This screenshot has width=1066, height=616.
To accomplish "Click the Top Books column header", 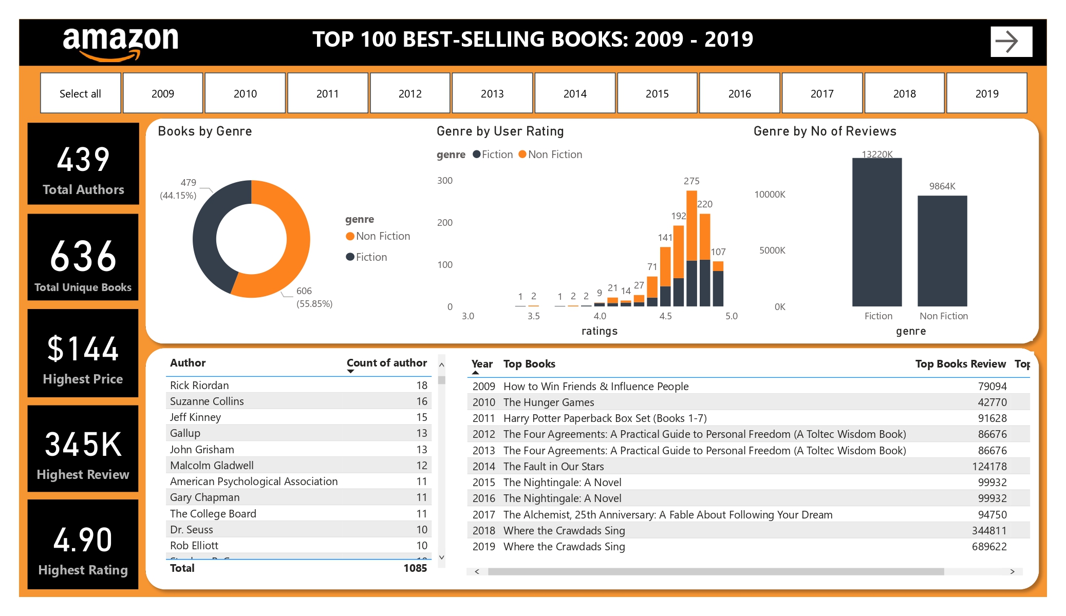I will tap(529, 363).
